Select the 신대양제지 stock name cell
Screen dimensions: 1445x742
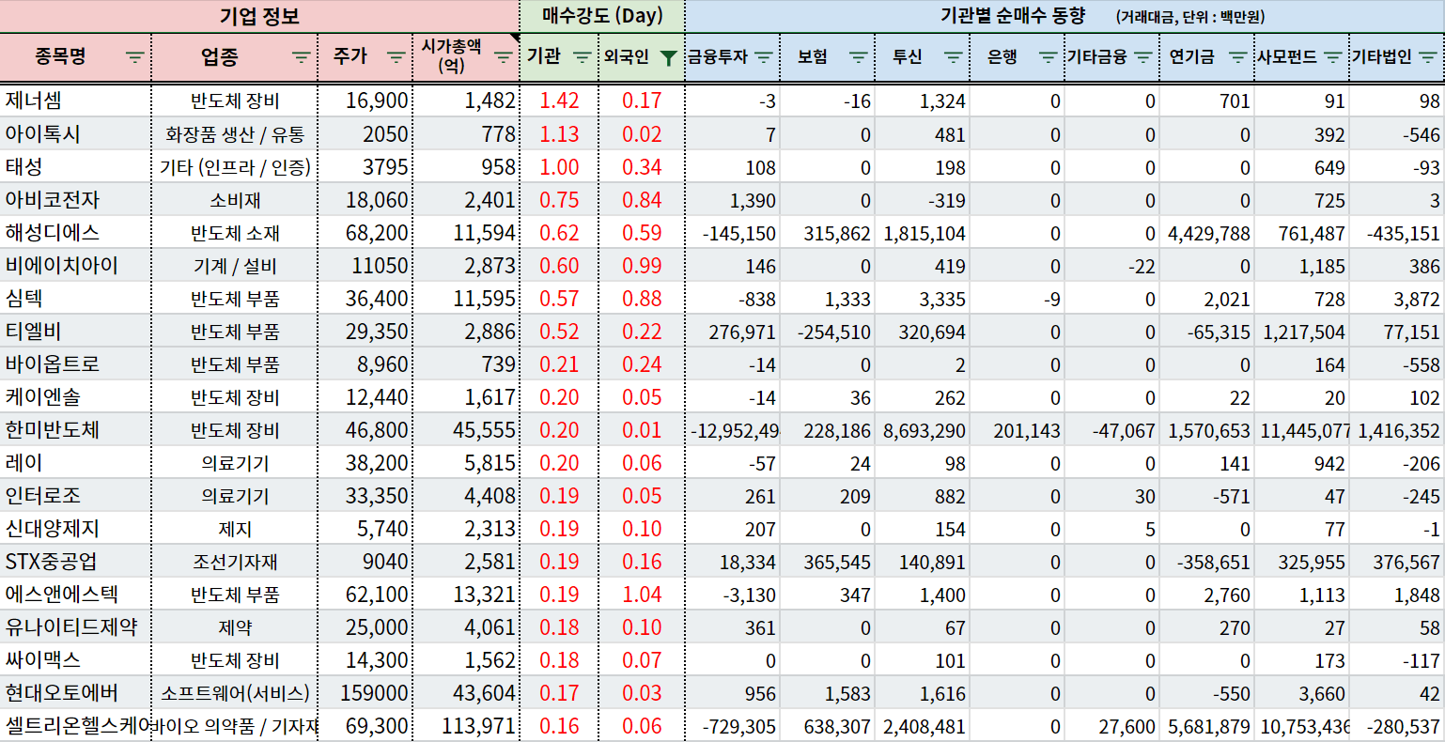tap(75, 528)
